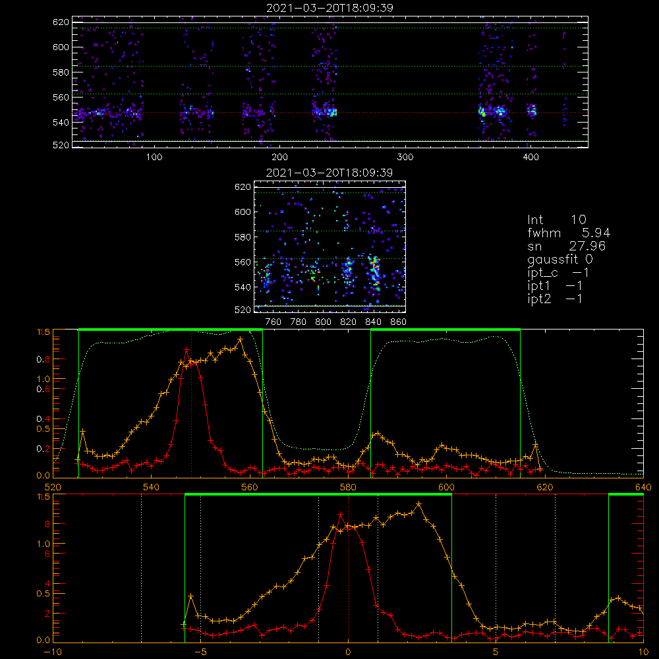Click y-axis label 540 of the wide top image

point(61,123)
